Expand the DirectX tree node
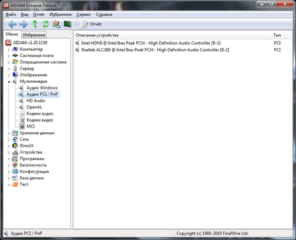This screenshot has height=240, width=296. click(x=9, y=146)
